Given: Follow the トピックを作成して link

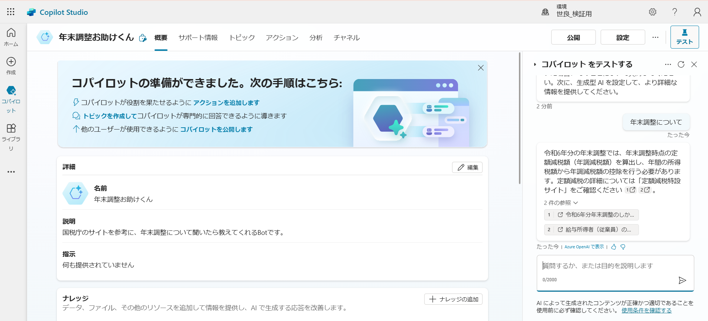Looking at the screenshot, I should (110, 116).
